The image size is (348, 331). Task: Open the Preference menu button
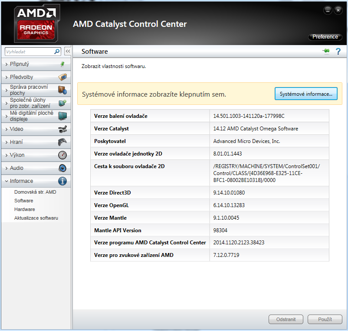(x=325, y=37)
